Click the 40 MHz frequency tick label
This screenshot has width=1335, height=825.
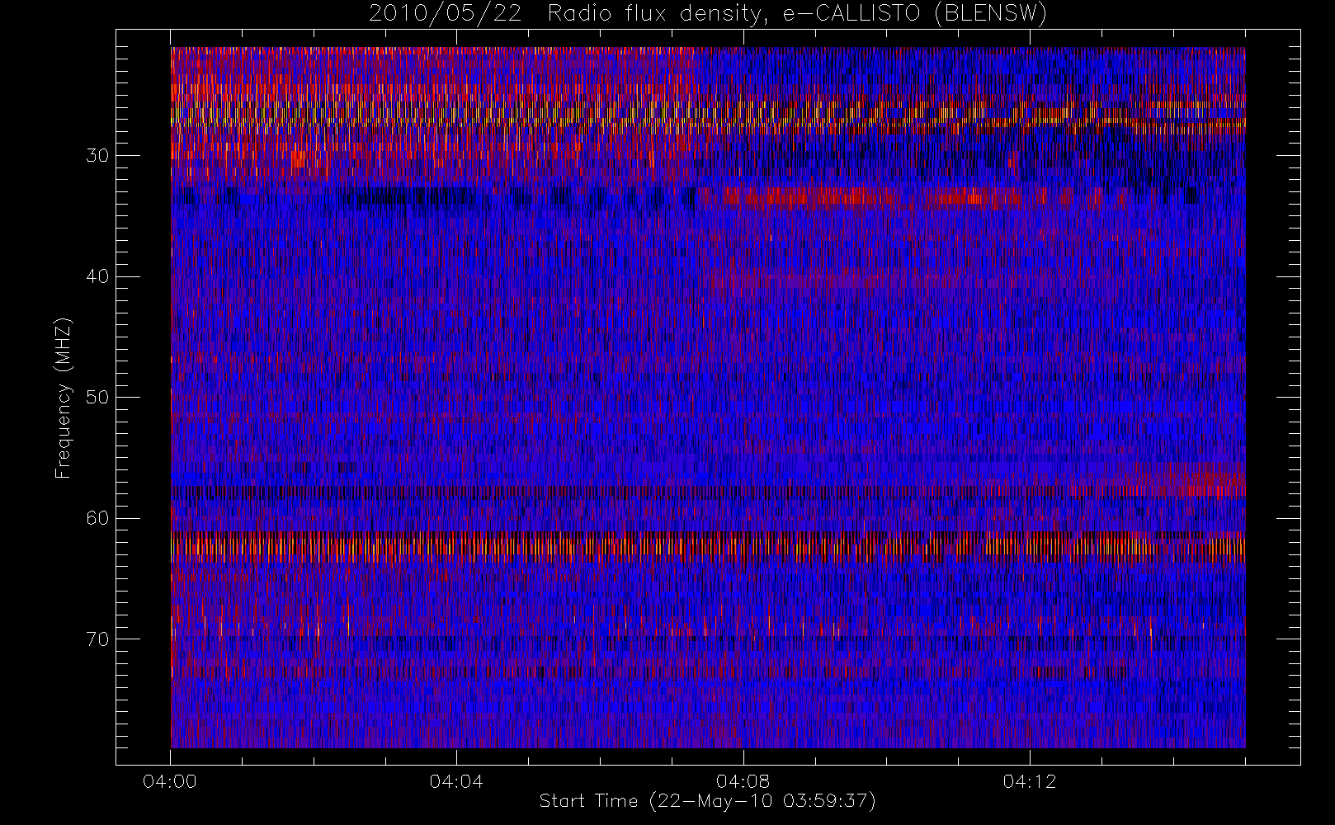pos(97,276)
